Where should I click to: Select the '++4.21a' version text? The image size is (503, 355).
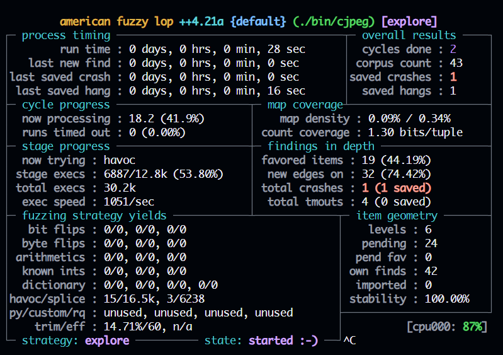tap(201, 21)
